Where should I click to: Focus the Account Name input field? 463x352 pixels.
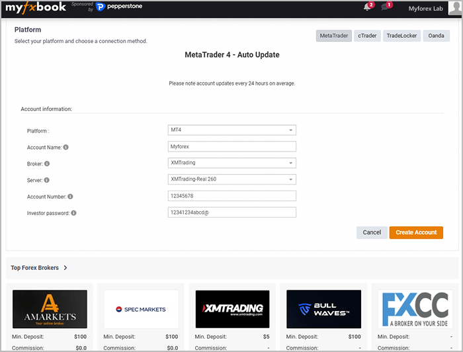(x=232, y=146)
